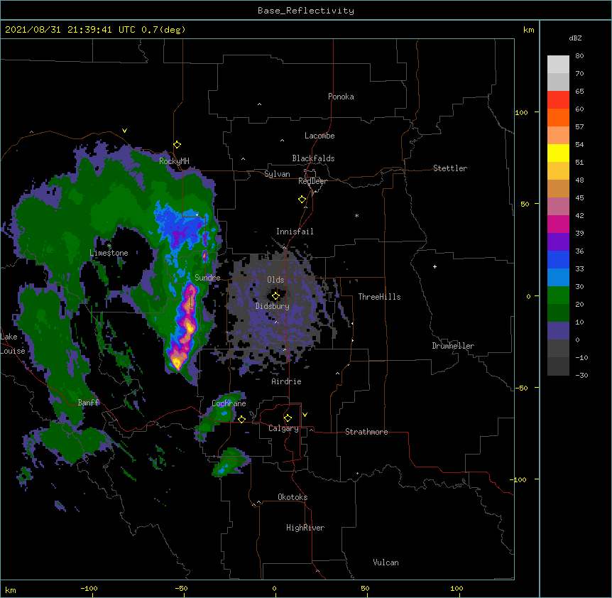This screenshot has height=598, width=612.
Task: Pick the yellow 51-54 dBZ legend band
Action: pos(558,153)
